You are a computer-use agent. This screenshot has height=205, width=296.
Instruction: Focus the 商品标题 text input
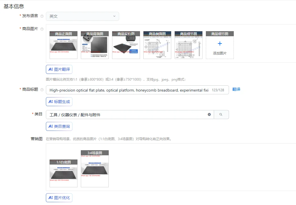pos(137,90)
